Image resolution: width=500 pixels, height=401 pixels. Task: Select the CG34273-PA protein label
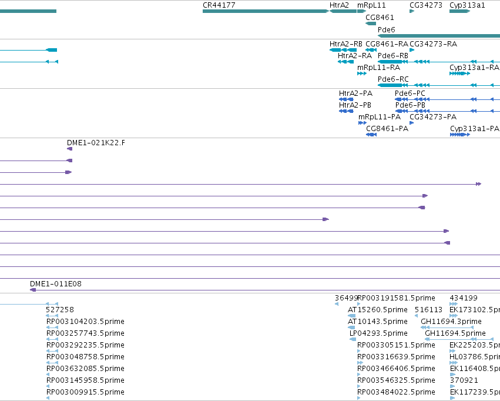tap(433, 117)
